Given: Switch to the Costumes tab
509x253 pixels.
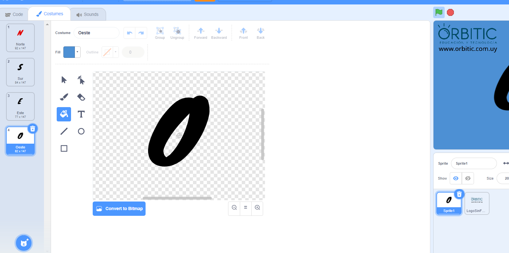Looking at the screenshot, I should click(x=49, y=14).
